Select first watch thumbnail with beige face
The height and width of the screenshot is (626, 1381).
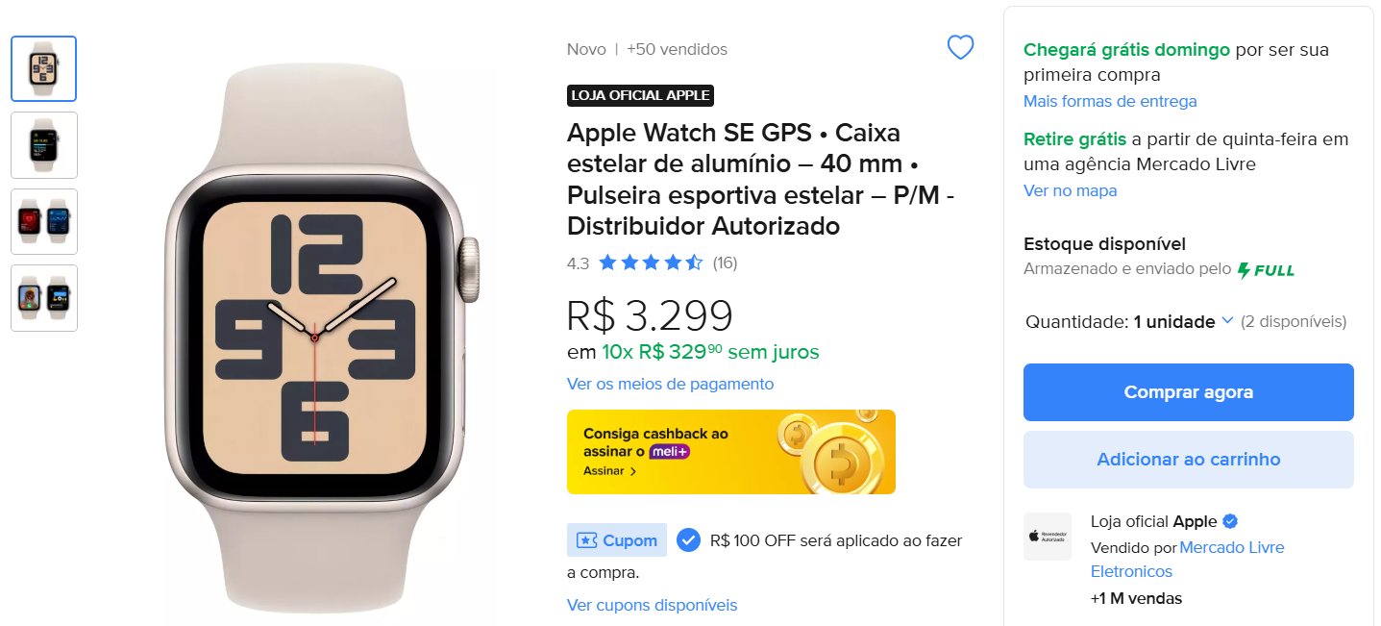(44, 68)
